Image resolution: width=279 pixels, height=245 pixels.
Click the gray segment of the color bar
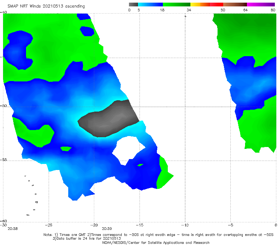tap(133, 5)
